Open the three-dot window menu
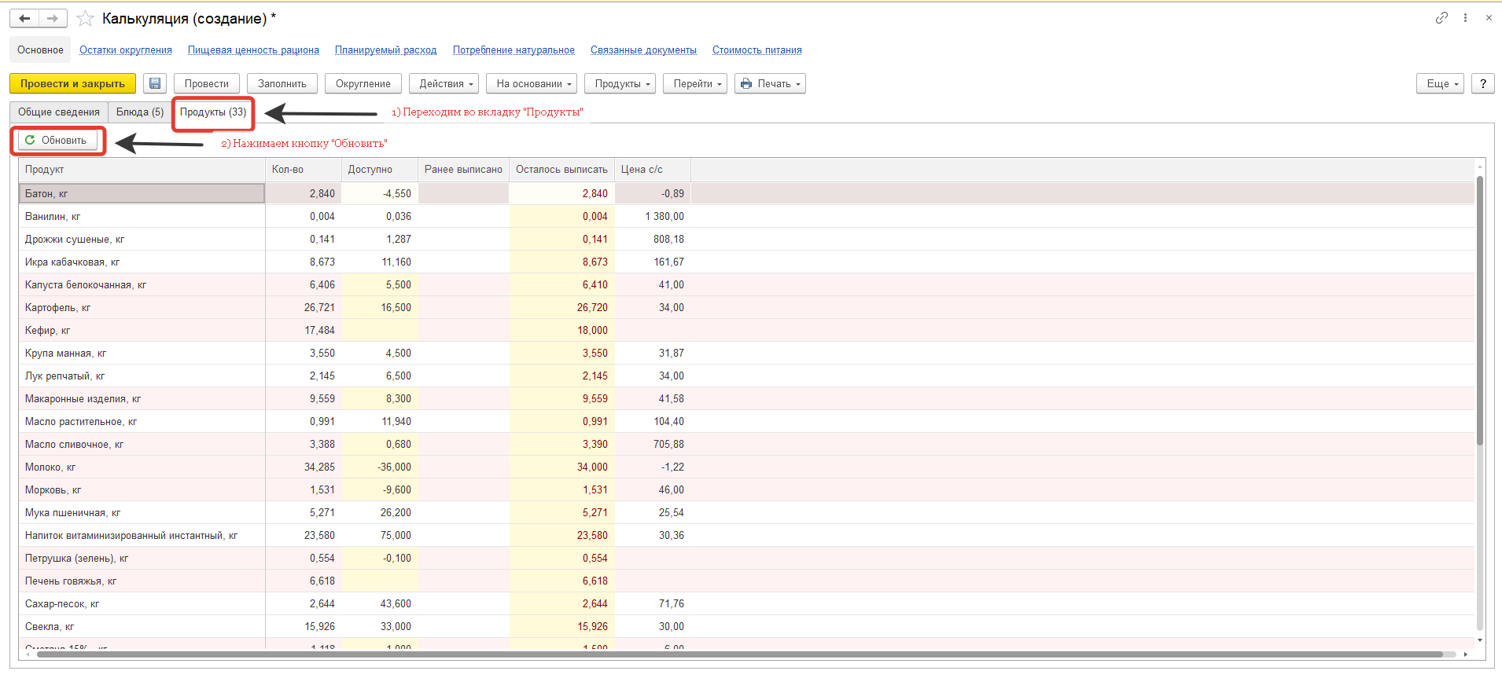 click(1465, 17)
